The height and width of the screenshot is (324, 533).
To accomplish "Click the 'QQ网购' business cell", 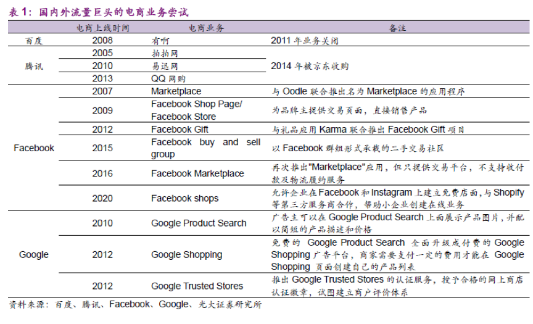I will point(168,78).
